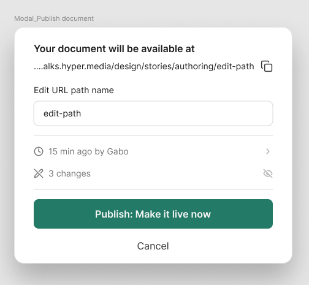Click the divider below the path input

click(x=153, y=135)
